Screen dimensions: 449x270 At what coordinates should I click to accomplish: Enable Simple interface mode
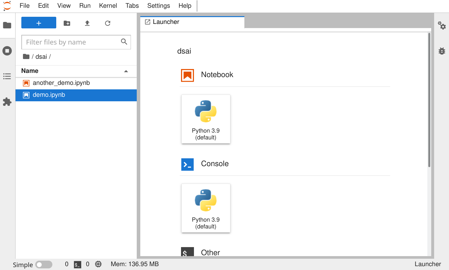44,265
